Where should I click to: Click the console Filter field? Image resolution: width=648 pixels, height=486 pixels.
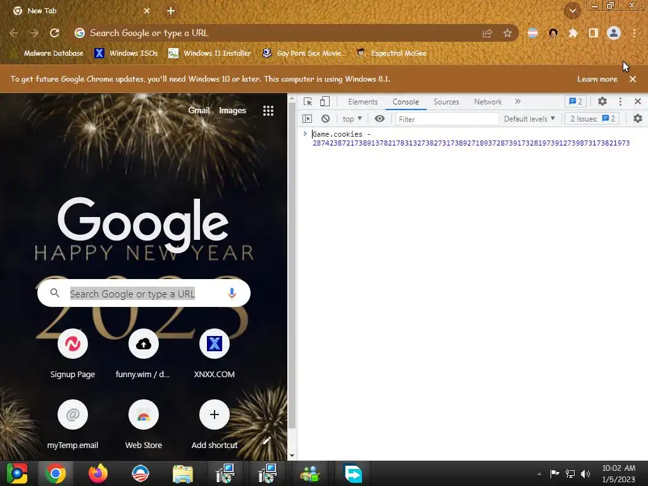point(447,119)
